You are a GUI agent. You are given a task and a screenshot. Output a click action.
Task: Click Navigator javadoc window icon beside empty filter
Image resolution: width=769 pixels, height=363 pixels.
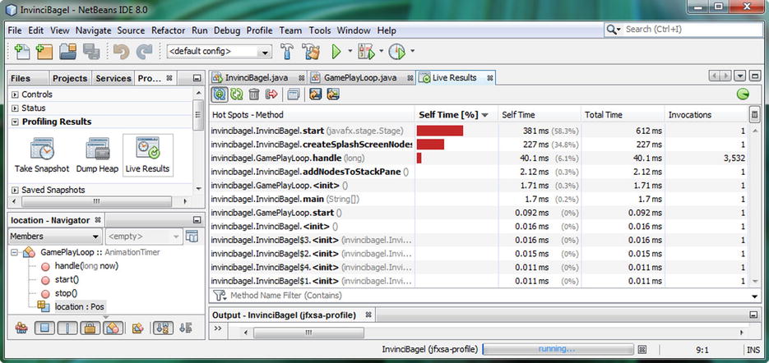pyautogui.click(x=192, y=237)
